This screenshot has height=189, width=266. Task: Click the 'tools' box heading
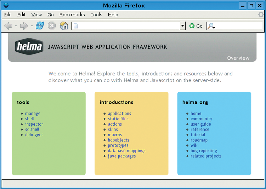pos(23,102)
